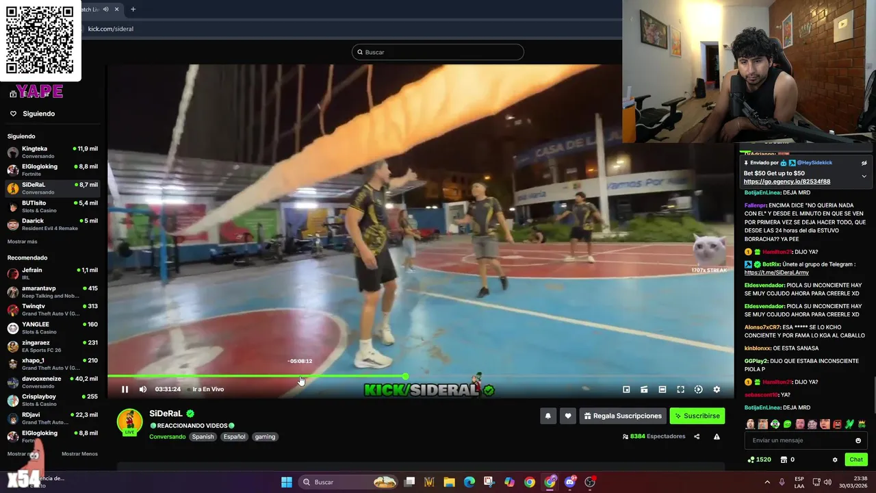The height and width of the screenshot is (493, 876).
Task: Open YANGLEE recommended channel
Action: click(x=52, y=328)
